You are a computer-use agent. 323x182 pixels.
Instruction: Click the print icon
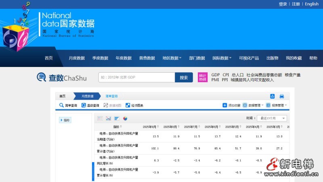282,96
